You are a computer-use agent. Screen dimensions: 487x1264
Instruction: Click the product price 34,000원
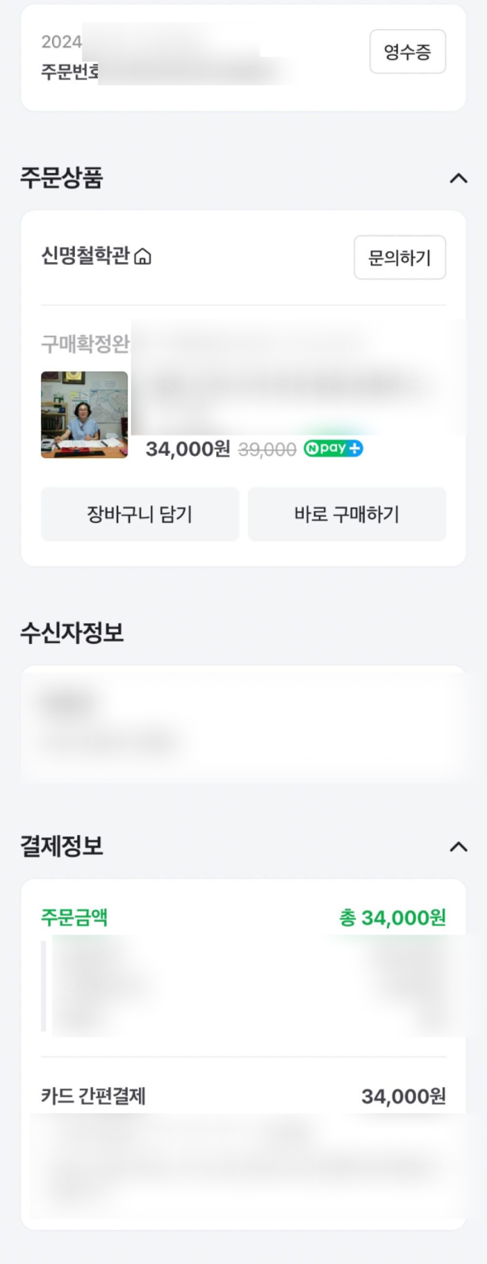click(x=188, y=448)
